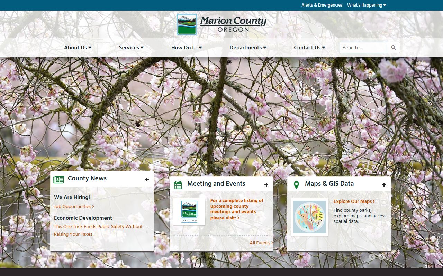Click the next carousel arrow

381,257
